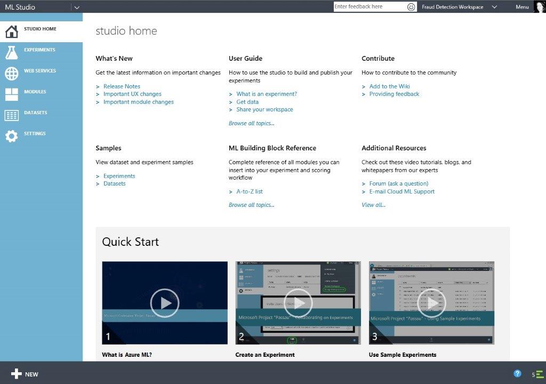The image size is (546, 384).
Task: Select the Modules blocks icon
Action: [12, 94]
